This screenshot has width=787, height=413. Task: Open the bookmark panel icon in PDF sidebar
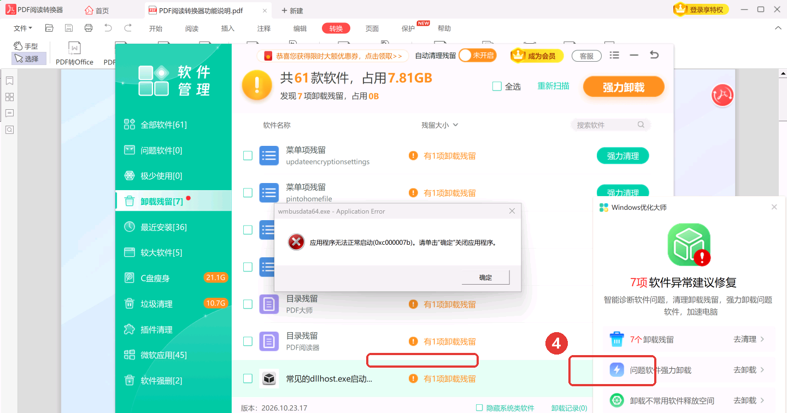(9, 81)
